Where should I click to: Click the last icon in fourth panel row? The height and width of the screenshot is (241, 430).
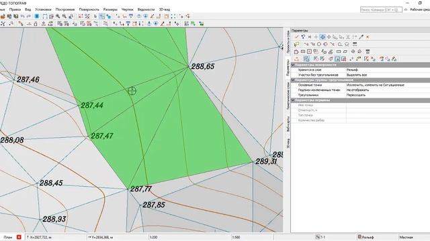pyautogui.click(x=394, y=59)
